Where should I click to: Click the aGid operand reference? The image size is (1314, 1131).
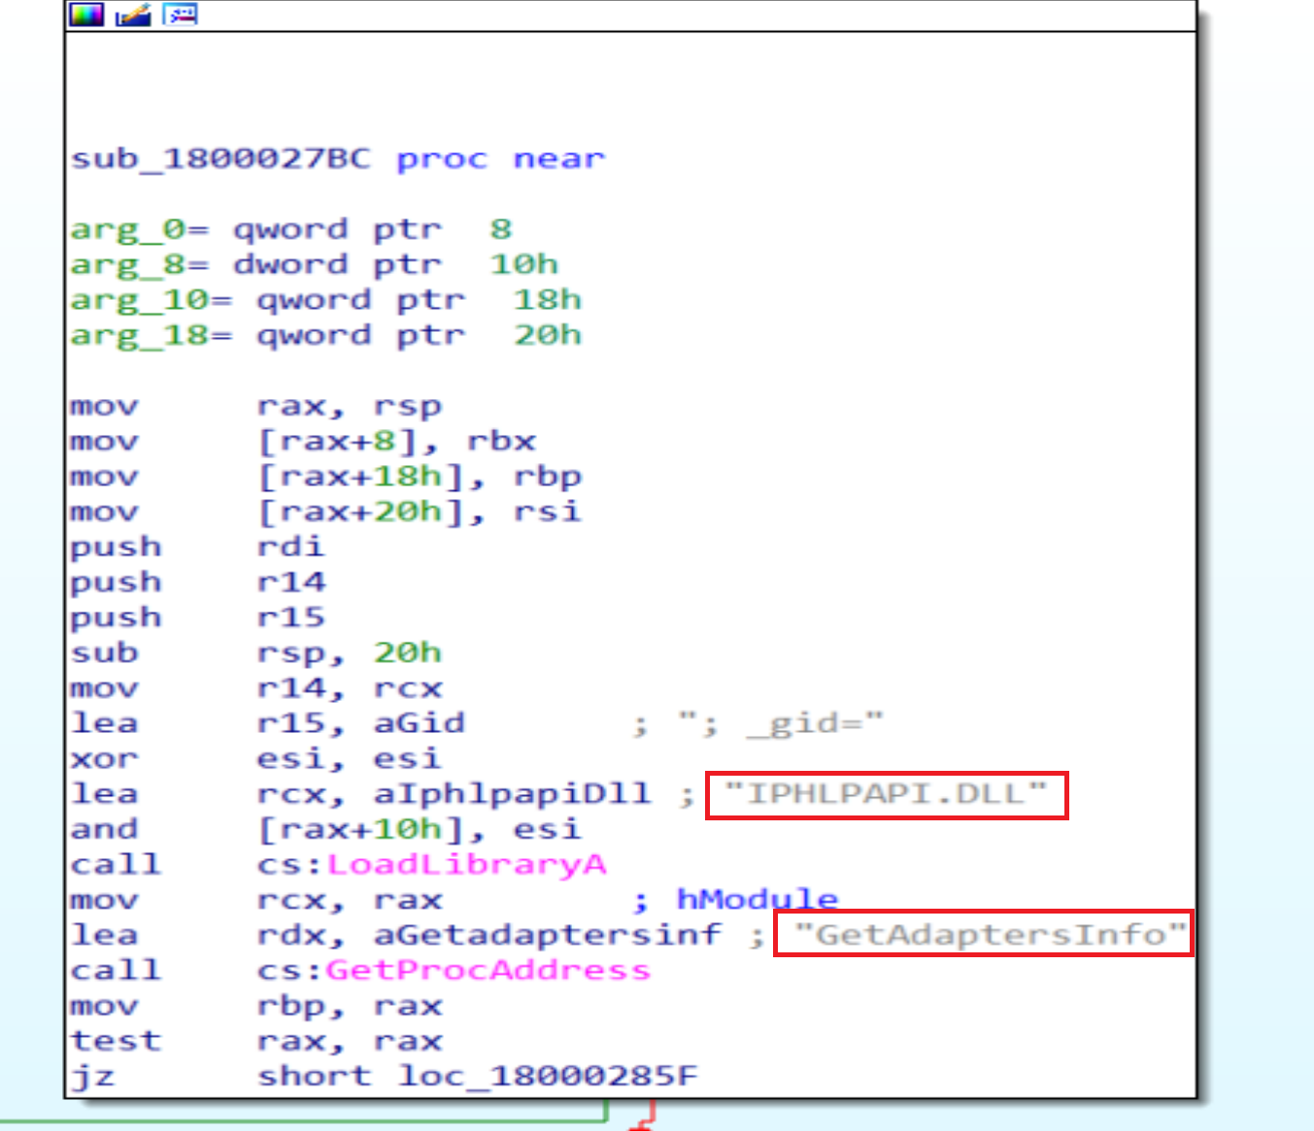[419, 723]
